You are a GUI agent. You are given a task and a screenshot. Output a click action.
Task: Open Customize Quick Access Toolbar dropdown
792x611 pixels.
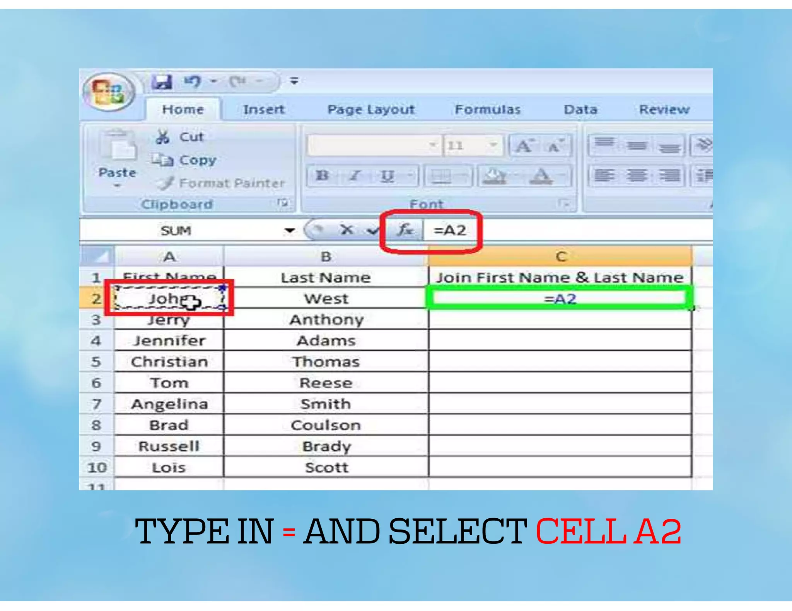pyautogui.click(x=294, y=81)
